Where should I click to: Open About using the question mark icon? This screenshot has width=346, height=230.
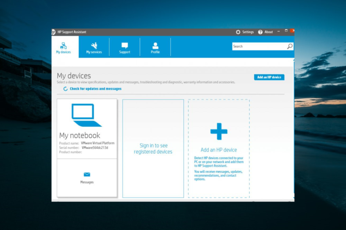260,32
